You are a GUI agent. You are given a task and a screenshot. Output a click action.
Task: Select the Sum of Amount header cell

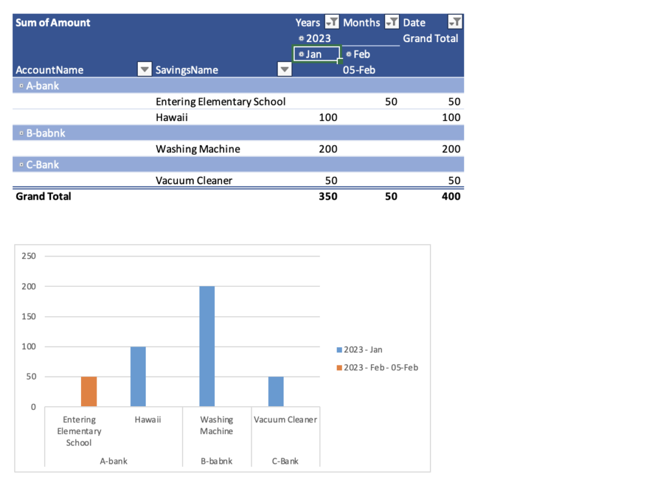click(52, 21)
